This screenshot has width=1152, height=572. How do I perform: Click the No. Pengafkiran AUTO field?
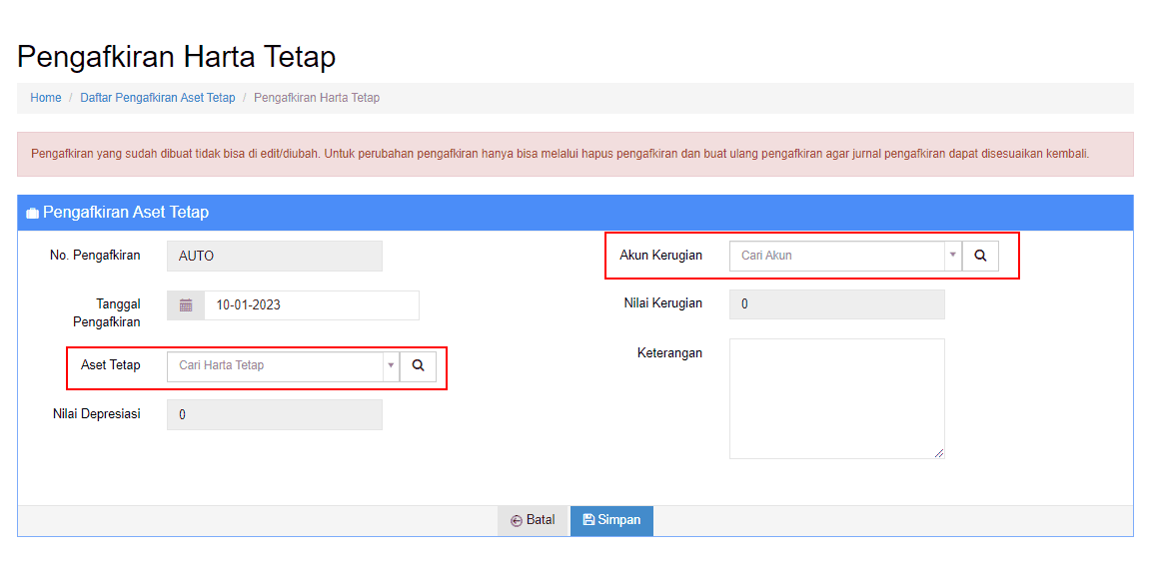[x=275, y=257]
